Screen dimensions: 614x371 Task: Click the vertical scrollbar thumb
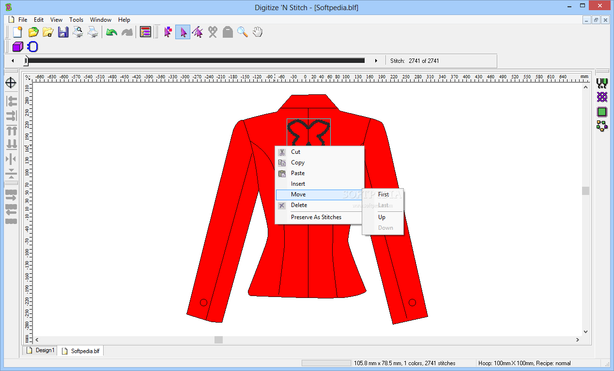point(586,191)
